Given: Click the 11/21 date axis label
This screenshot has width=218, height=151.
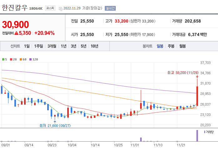Looking at the screenshot, I should [x=181, y=145].
